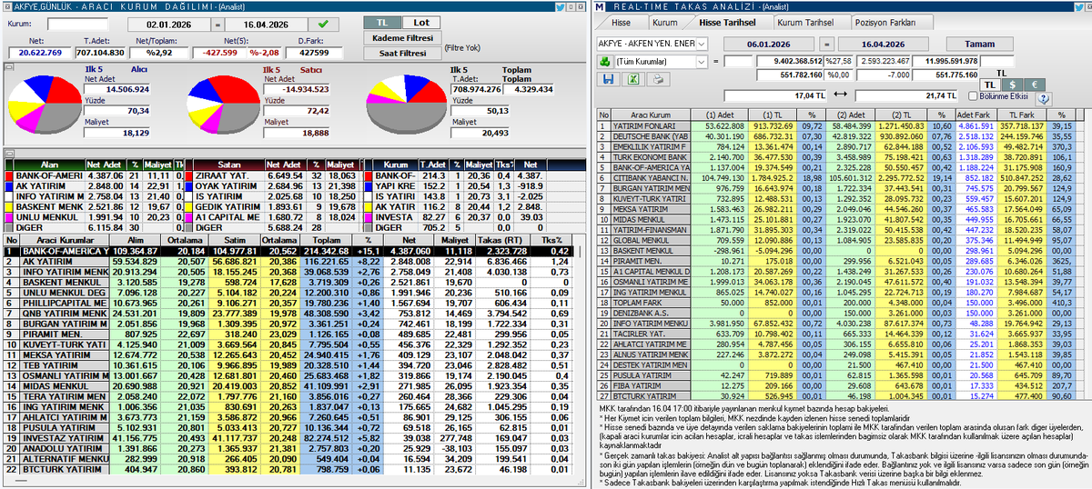This screenshot has width=1092, height=489.
Task: Switch Takas currency to euro
Action: 1036,85
